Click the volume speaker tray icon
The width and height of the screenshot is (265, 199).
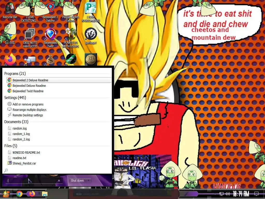228,194
